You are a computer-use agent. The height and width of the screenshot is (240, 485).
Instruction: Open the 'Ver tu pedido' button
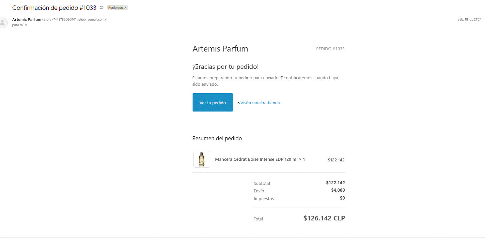click(x=213, y=102)
